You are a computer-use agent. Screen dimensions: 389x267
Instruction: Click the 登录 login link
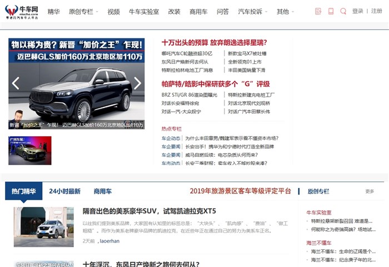[357, 11]
